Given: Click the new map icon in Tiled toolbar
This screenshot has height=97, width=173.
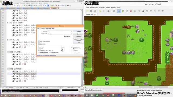Looking at the screenshot, I should pyautogui.click(x=88, y=11).
